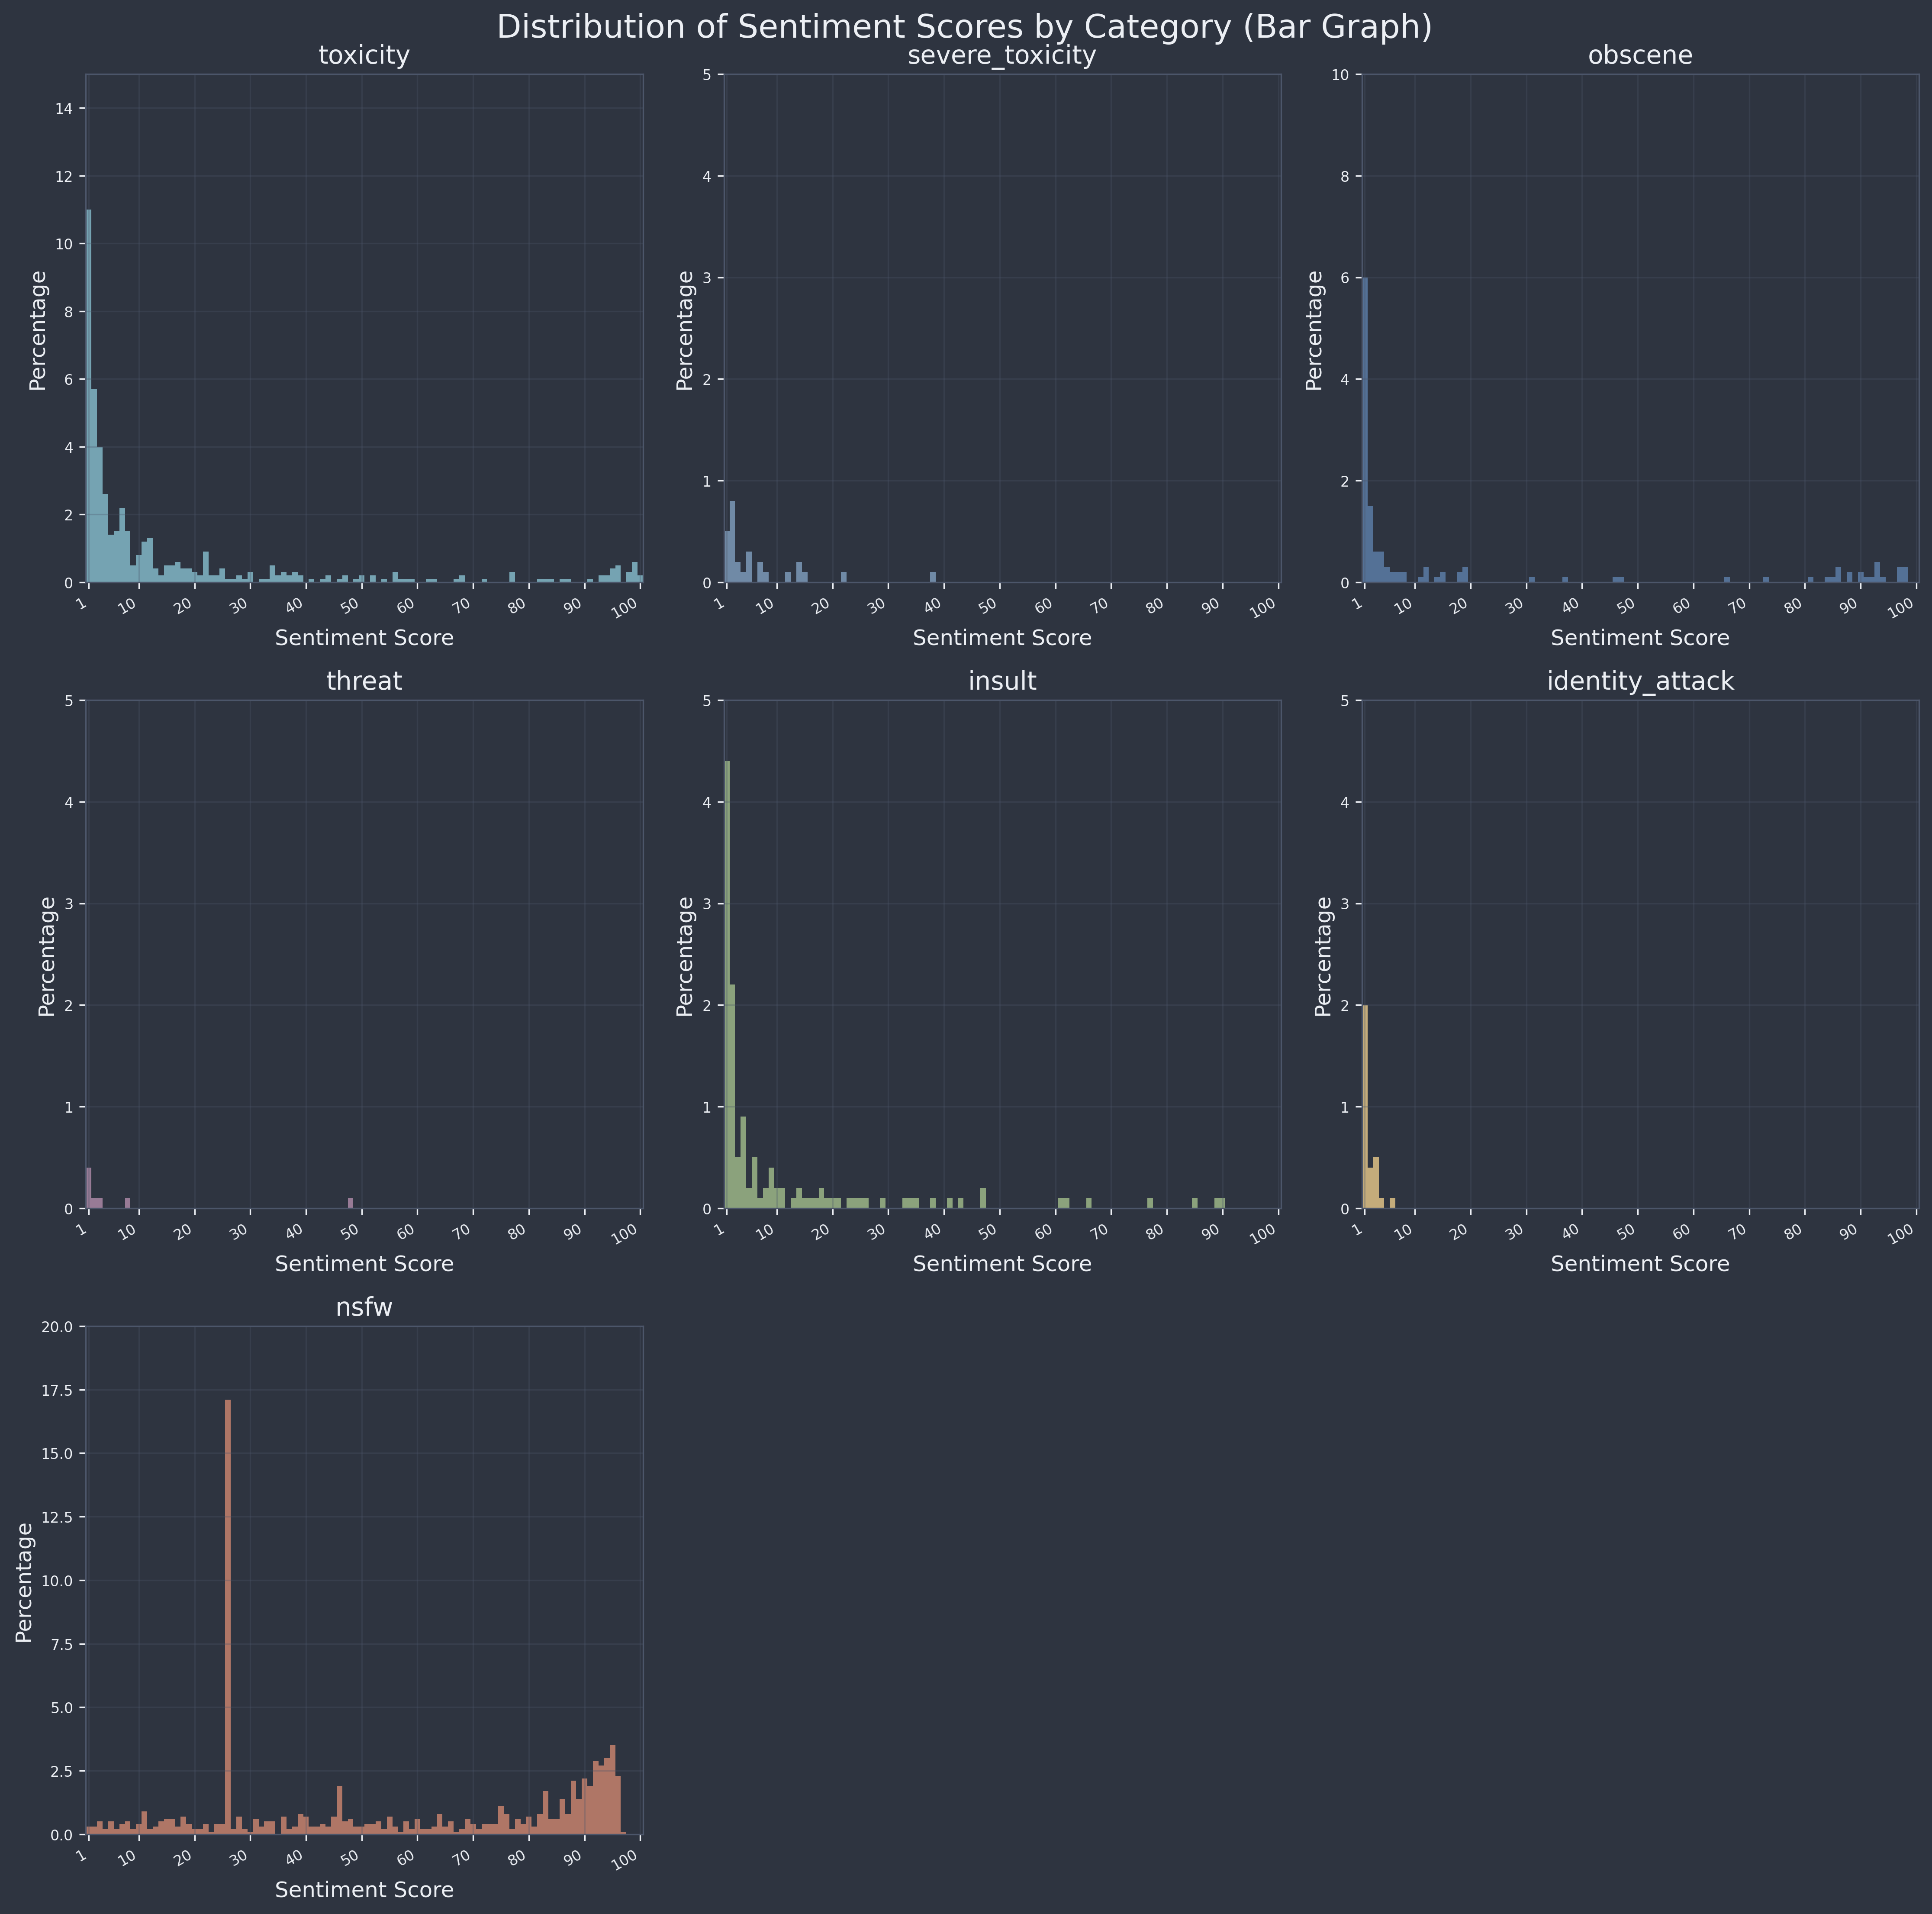Viewport: 1932px width, 1914px height.
Task: Click the 'Percentage' y-axis label of threat chart
Action: coord(47,955)
